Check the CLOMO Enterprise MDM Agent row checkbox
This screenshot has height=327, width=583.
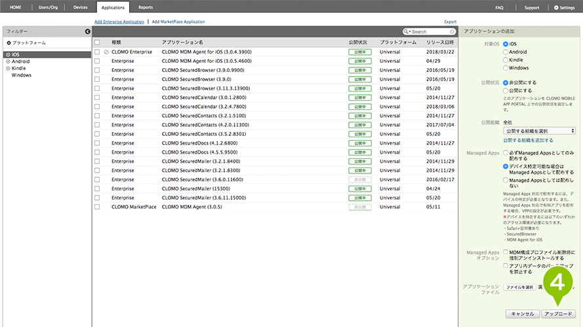coord(97,52)
